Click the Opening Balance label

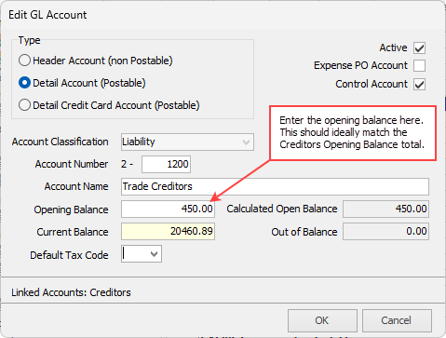pos(71,210)
